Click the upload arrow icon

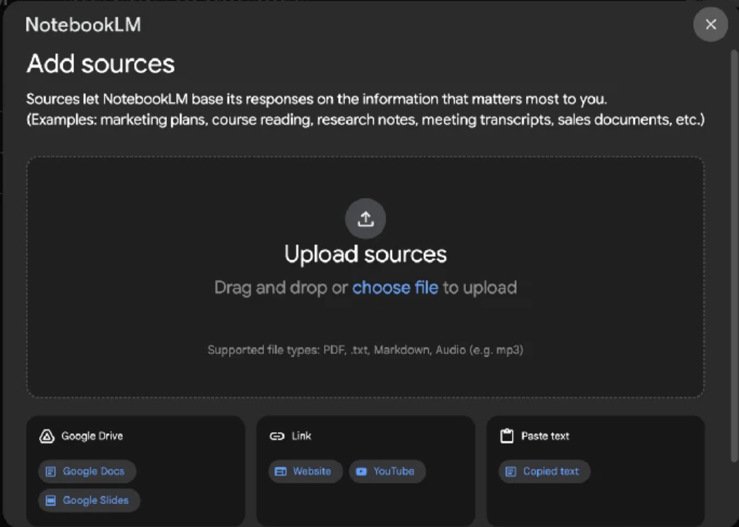click(365, 218)
